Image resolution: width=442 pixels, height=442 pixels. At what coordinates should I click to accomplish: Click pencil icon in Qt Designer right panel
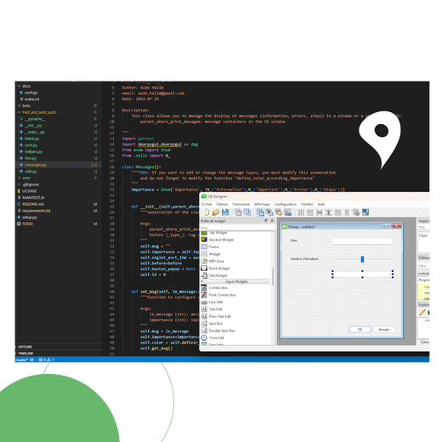coord(422,313)
